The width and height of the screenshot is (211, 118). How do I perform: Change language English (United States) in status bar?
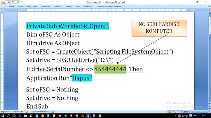click(x=40, y=112)
